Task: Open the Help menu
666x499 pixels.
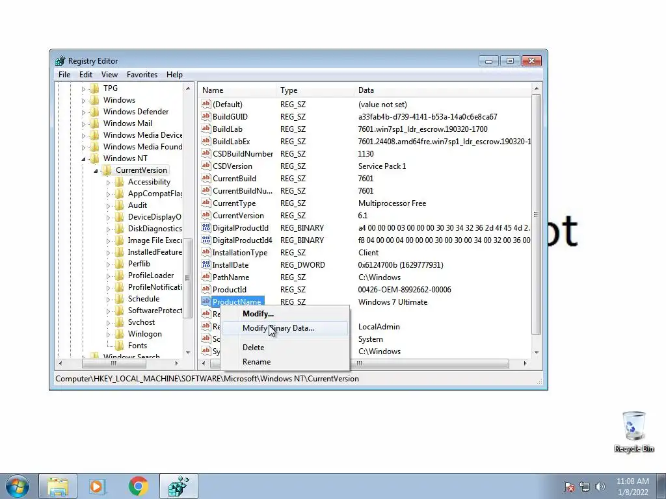Action: tap(174, 74)
